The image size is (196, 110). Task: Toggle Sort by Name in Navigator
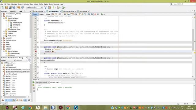(x=25, y=100)
